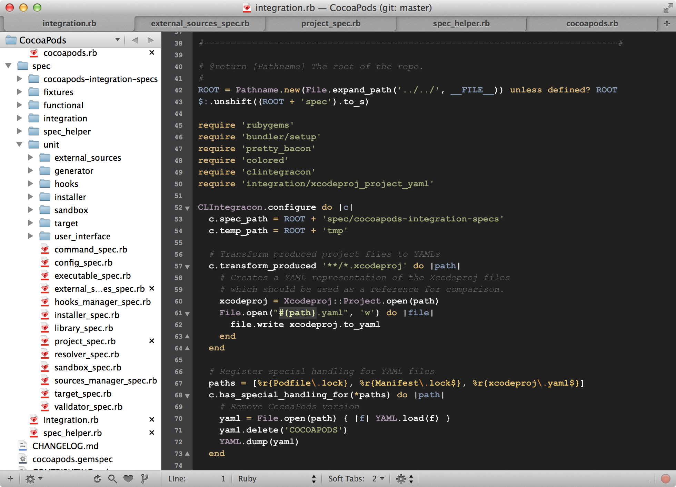Click the heart favorites icon
This screenshot has height=487, width=676.
coord(128,479)
